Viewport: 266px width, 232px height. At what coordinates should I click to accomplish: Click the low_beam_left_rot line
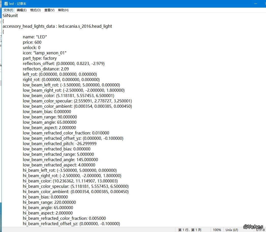[x=71, y=85]
